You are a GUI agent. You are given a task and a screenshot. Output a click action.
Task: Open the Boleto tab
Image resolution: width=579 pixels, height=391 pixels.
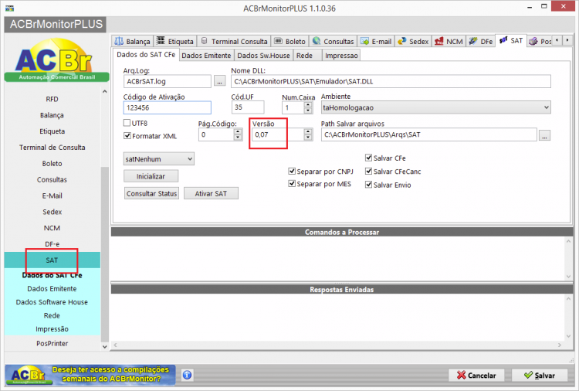(289, 42)
